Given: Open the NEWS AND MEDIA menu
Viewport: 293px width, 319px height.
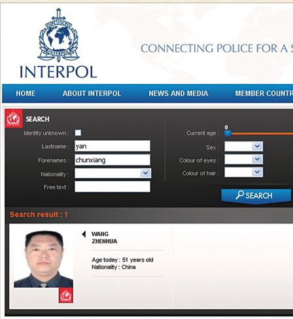Looking at the screenshot, I should coord(179,94).
